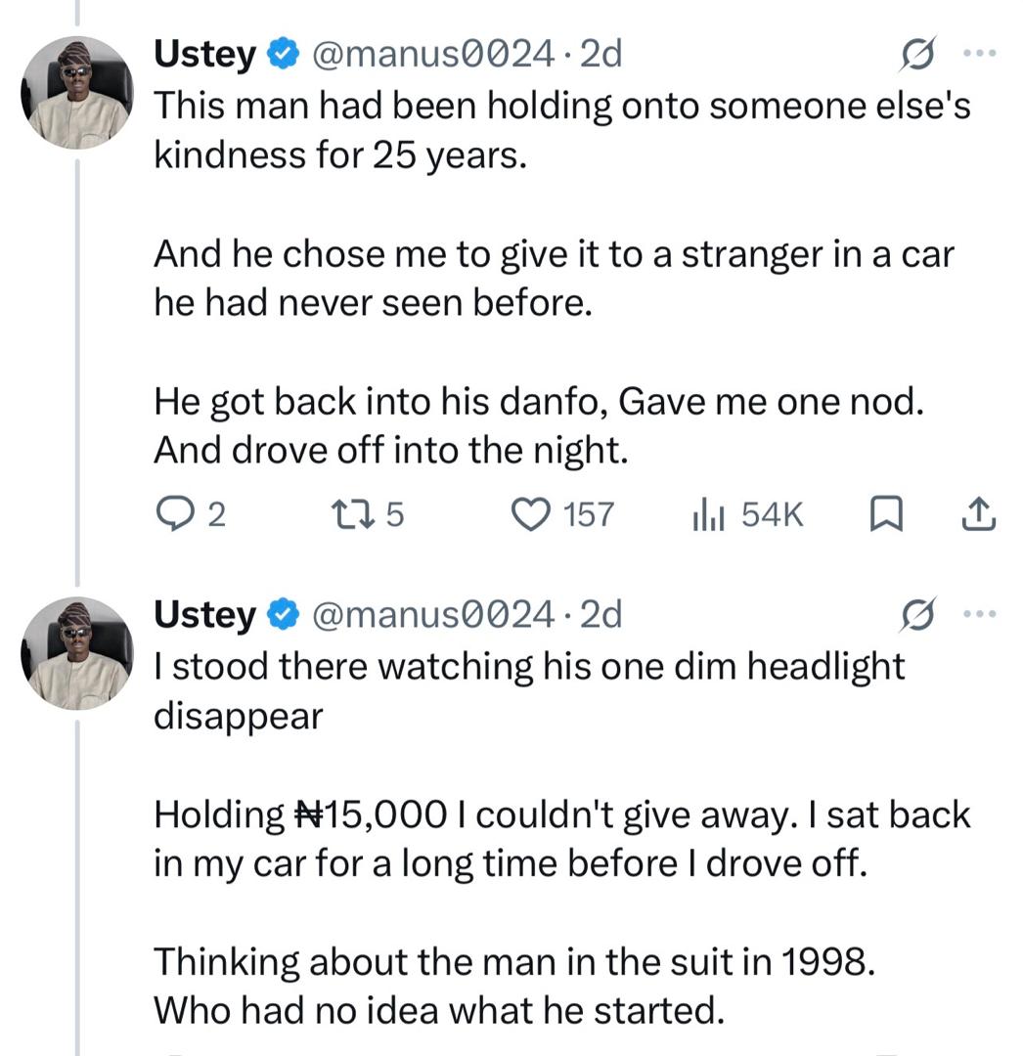
Task: Open Ustey's profile picture on first tweet
Action: click(77, 92)
